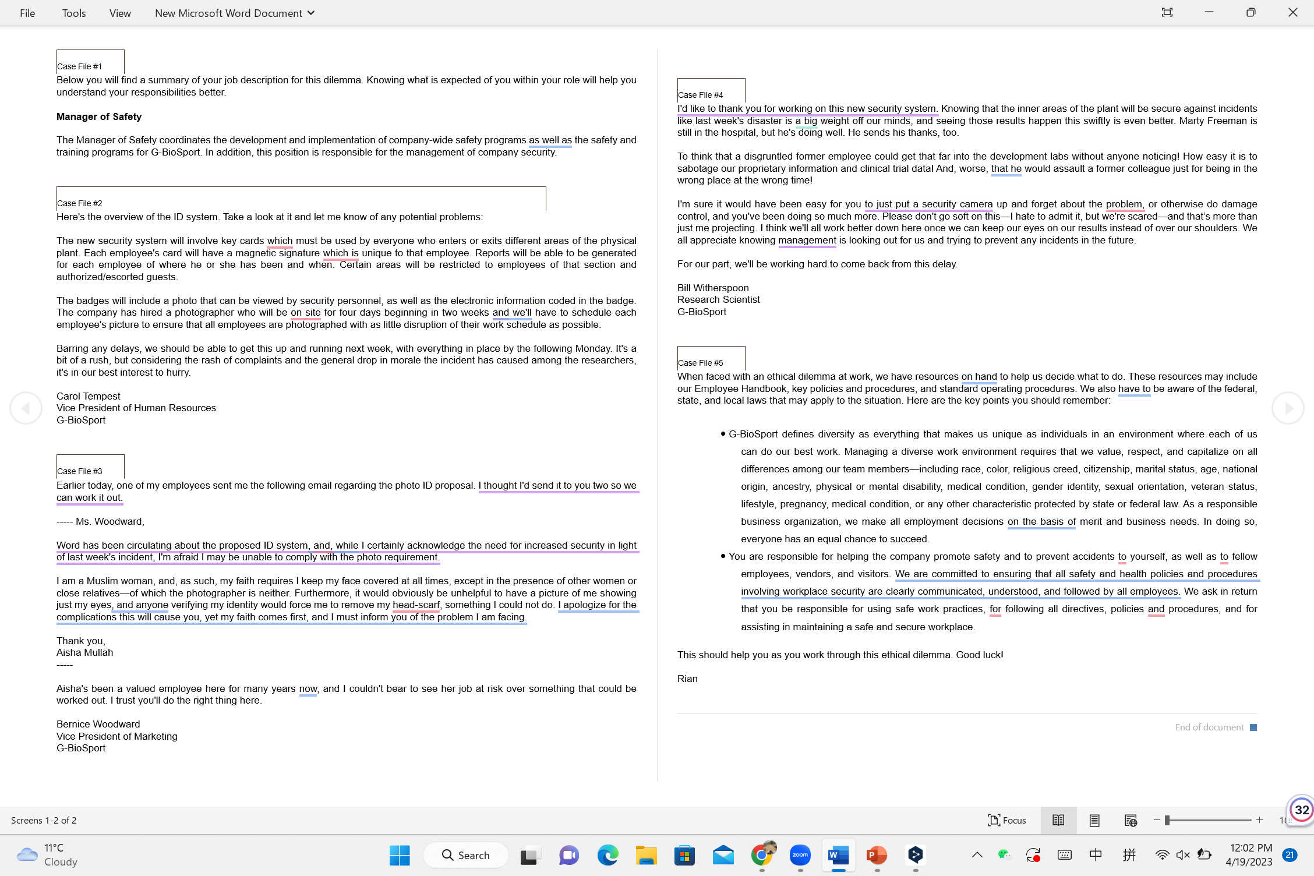This screenshot has height=876, width=1314.
Task: Show hidden system tray icons
Action: [977, 855]
